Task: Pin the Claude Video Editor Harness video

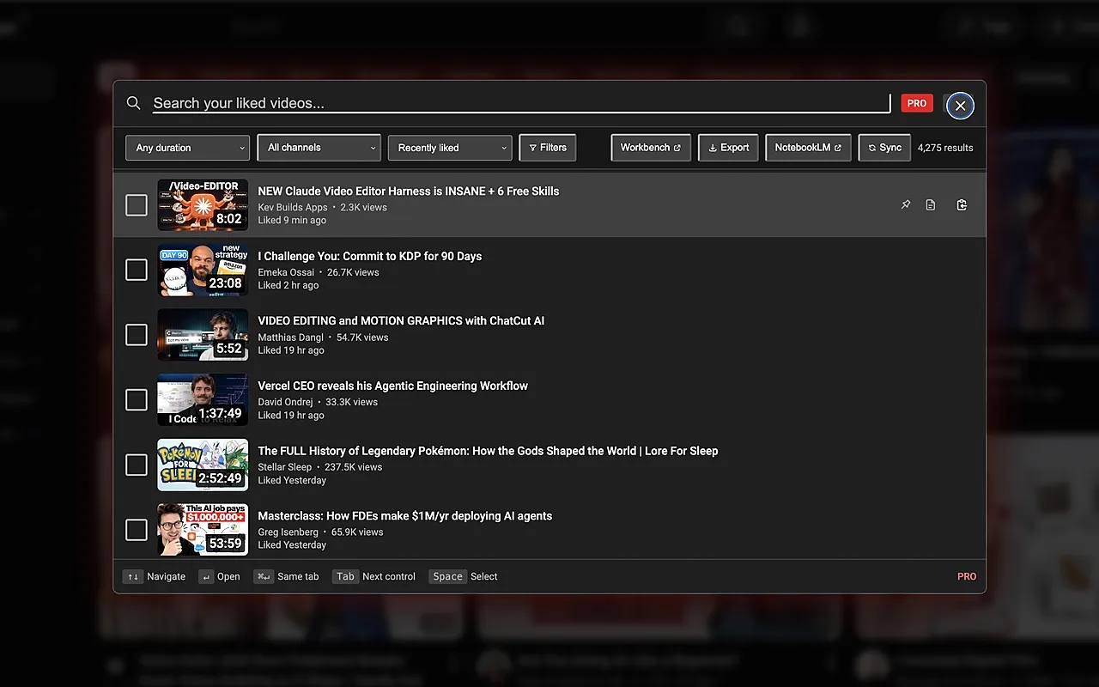Action: (905, 205)
